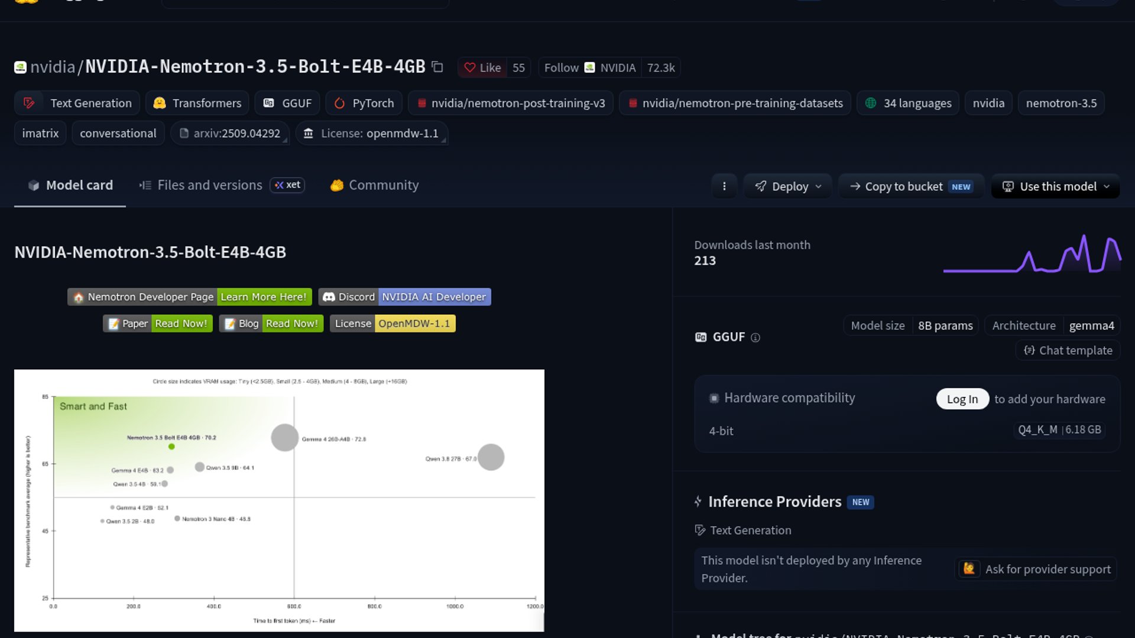
Task: Switch to the Community tab
Action: pyautogui.click(x=374, y=185)
